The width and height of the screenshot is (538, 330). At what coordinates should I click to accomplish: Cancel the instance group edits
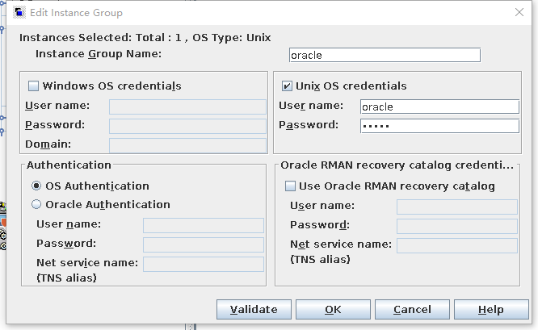412,310
